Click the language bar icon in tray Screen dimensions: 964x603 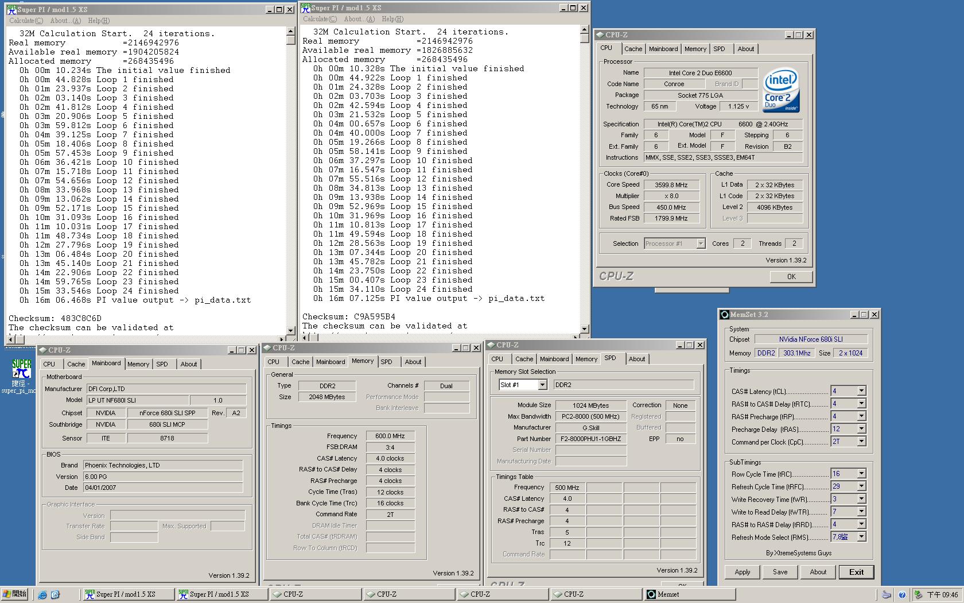(x=887, y=595)
